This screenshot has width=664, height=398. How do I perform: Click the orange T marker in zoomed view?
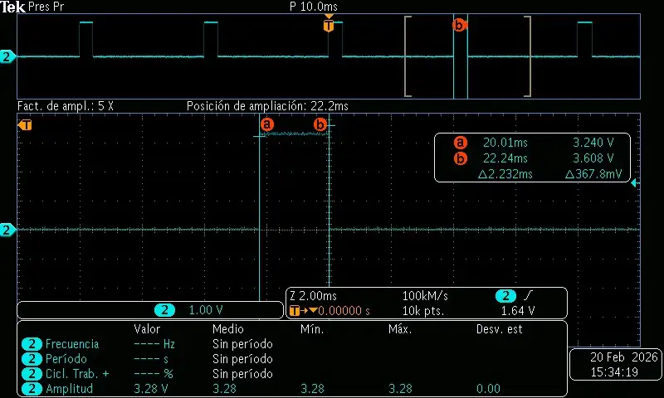tap(26, 125)
